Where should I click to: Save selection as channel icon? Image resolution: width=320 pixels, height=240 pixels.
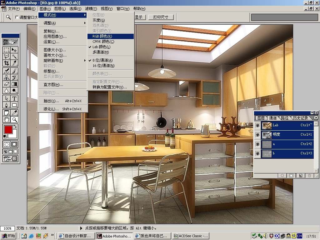tap(291, 176)
